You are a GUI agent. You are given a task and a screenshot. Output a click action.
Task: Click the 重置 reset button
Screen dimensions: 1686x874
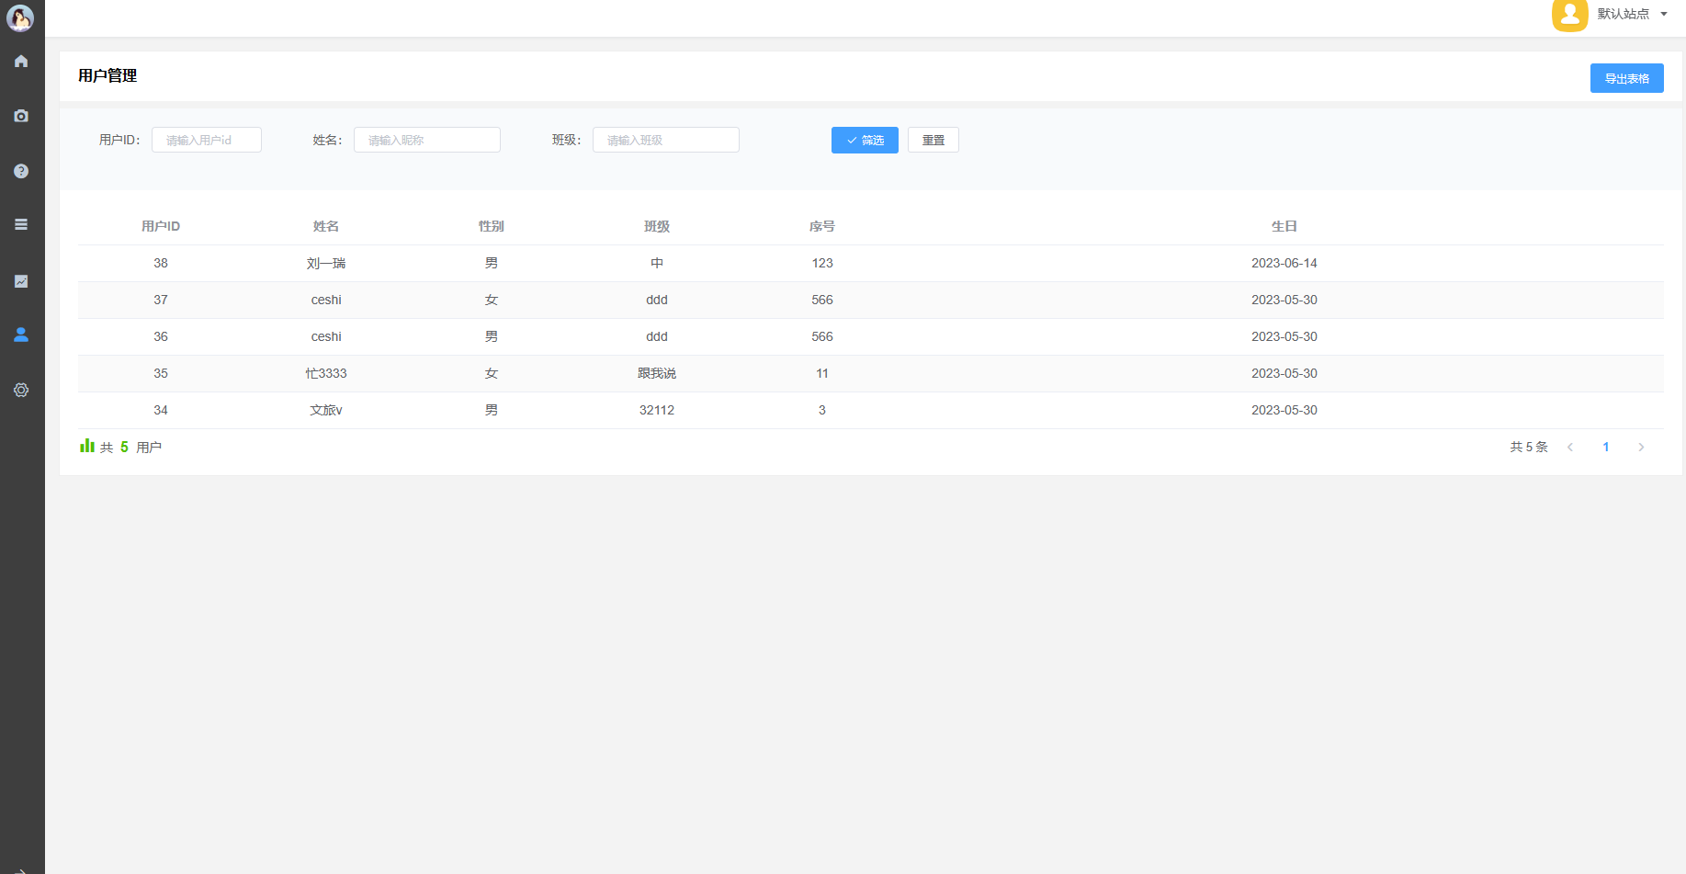tap(934, 140)
